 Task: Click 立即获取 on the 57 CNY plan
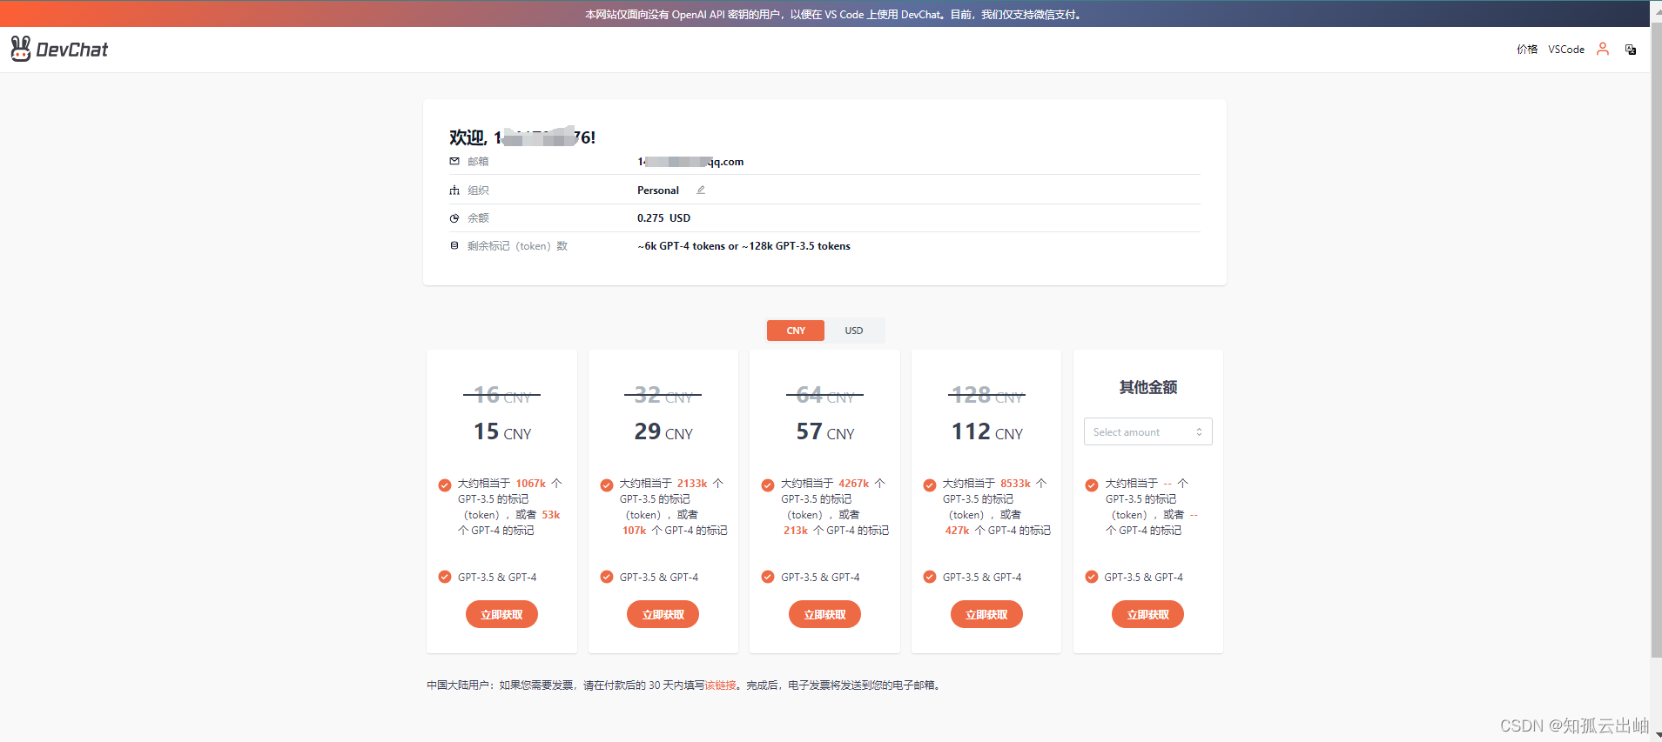click(x=824, y=614)
